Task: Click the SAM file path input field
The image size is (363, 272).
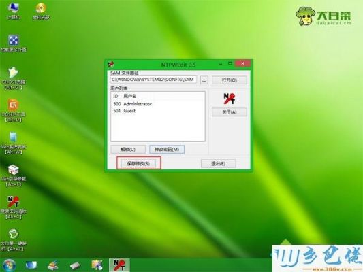Action: 154,80
